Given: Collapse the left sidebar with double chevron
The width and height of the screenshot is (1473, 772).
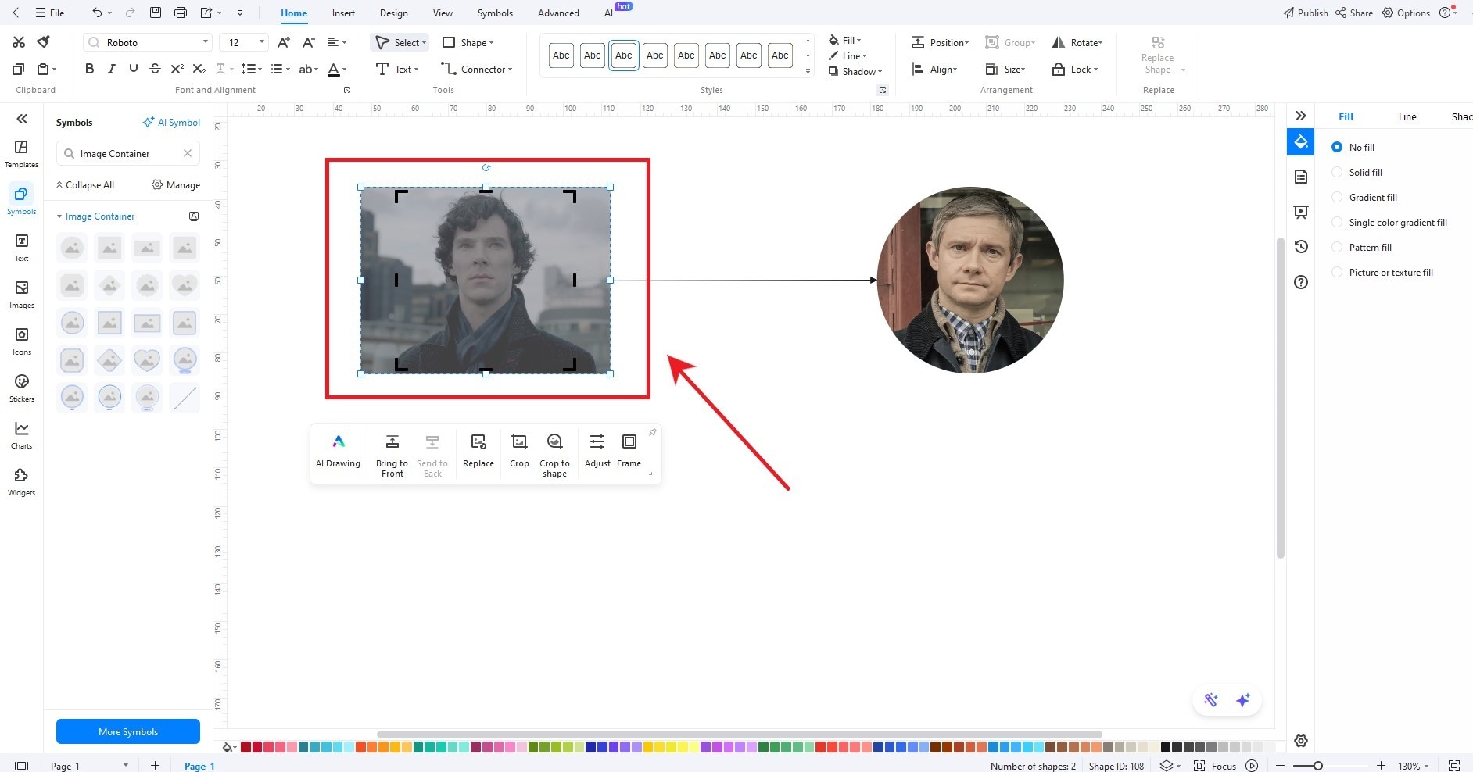Looking at the screenshot, I should click(22, 119).
